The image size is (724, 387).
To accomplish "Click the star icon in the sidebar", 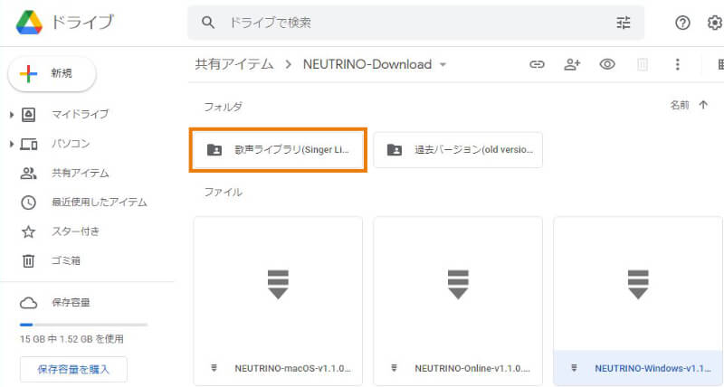I will [29, 231].
